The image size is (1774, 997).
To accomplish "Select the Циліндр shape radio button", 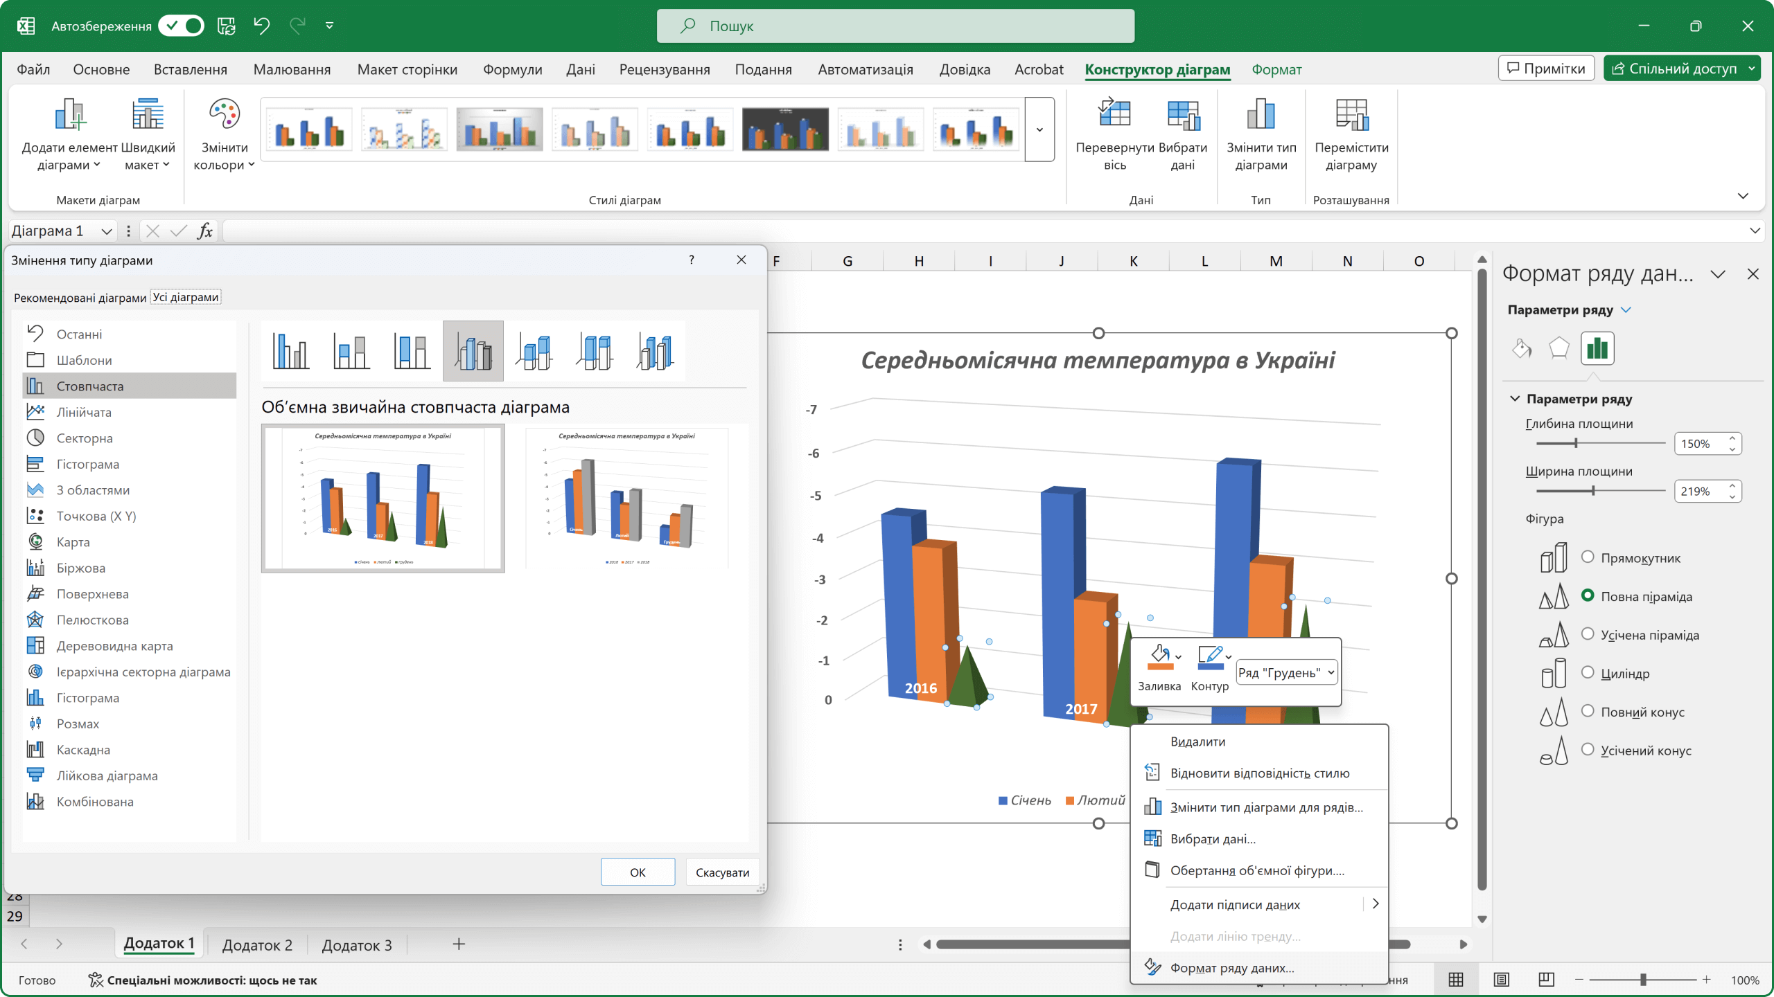I will [x=1588, y=672].
